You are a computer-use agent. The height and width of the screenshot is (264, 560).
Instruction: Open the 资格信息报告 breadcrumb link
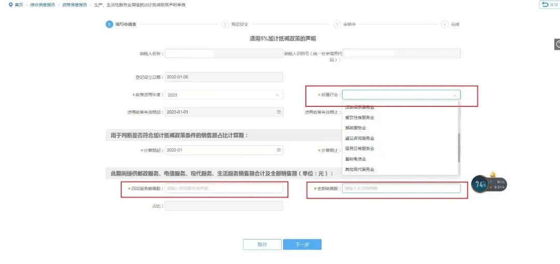tap(75, 5)
